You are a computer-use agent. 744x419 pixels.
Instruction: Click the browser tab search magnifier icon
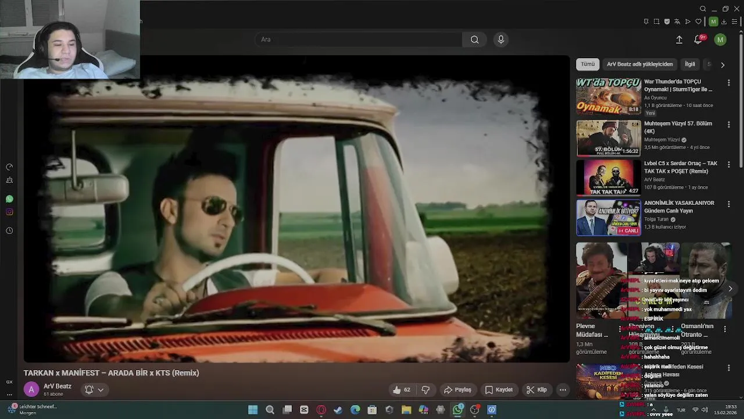pyautogui.click(x=703, y=9)
